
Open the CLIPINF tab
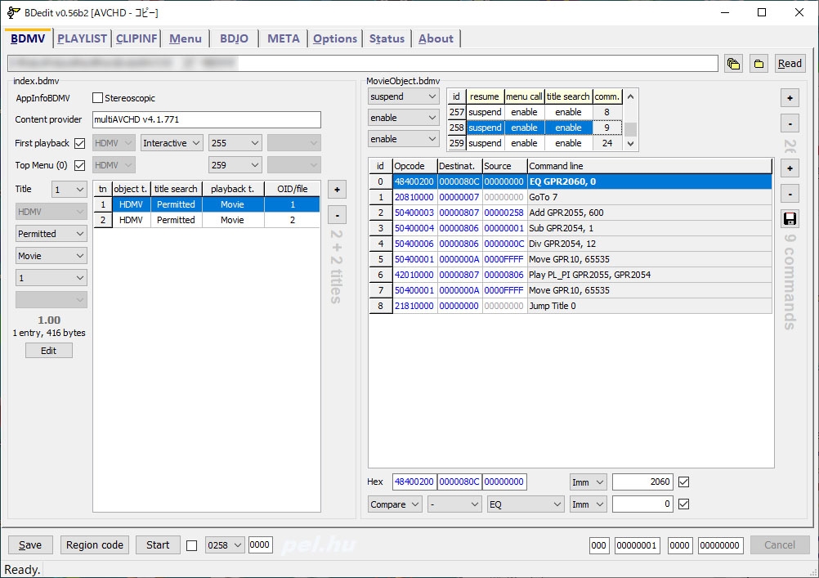coord(137,38)
